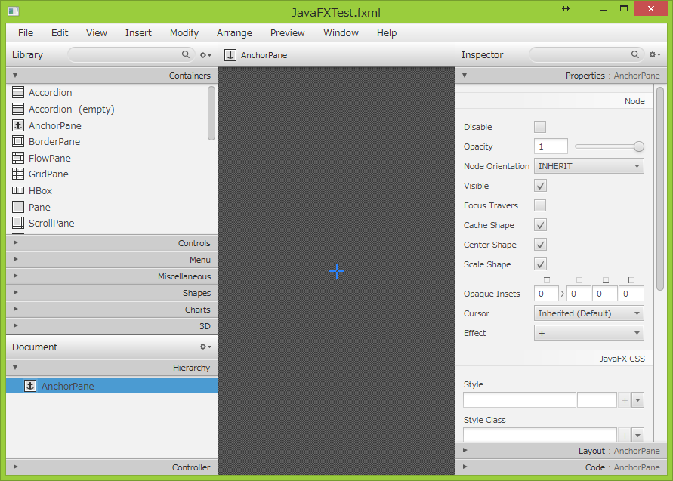The width and height of the screenshot is (673, 481).
Task: Open the Cursor Inherited (Default) dropdown
Action: point(589,313)
